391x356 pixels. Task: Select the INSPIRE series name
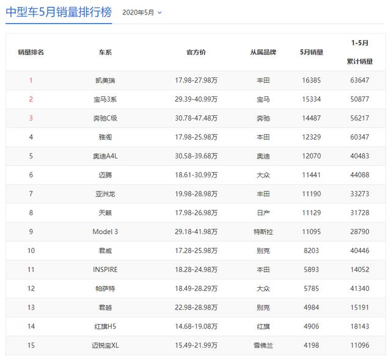(x=105, y=269)
